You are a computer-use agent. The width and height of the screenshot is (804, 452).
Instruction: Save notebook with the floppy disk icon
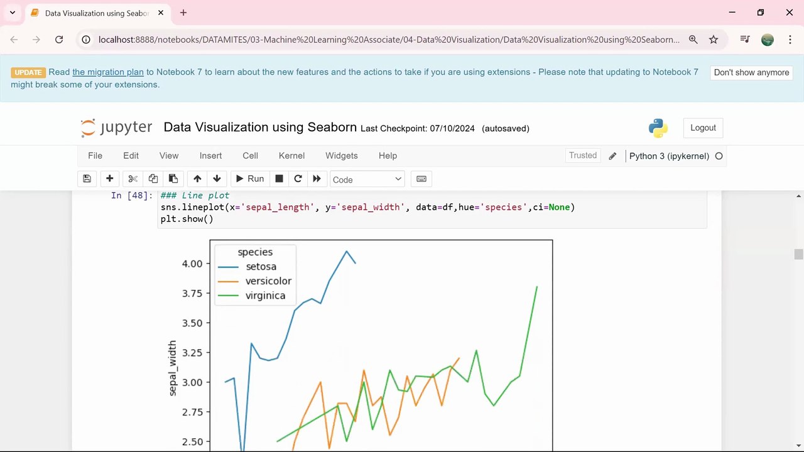click(x=87, y=179)
